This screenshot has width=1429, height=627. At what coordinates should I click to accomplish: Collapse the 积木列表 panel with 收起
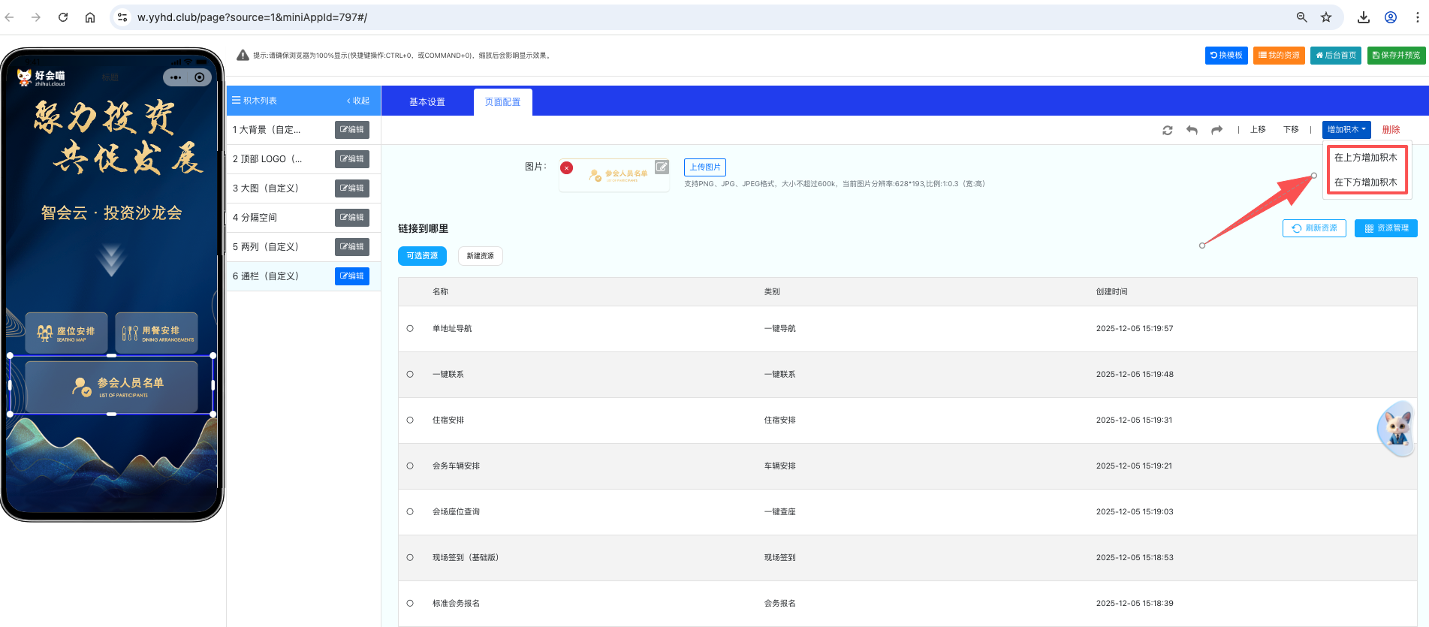click(358, 101)
